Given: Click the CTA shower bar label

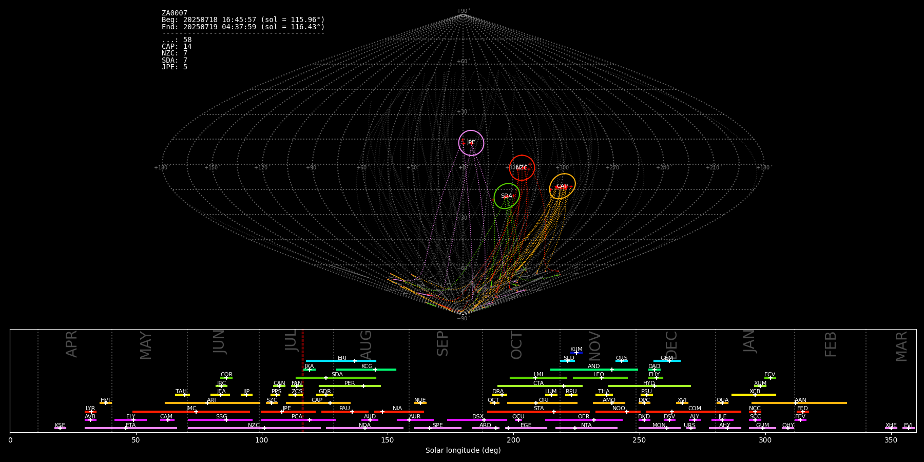Looking at the screenshot, I should [538, 383].
